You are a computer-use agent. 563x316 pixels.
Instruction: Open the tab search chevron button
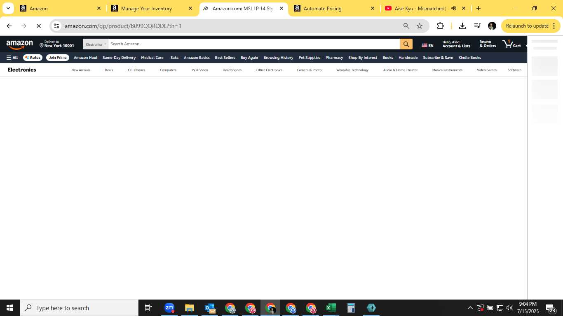pyautogui.click(x=8, y=8)
